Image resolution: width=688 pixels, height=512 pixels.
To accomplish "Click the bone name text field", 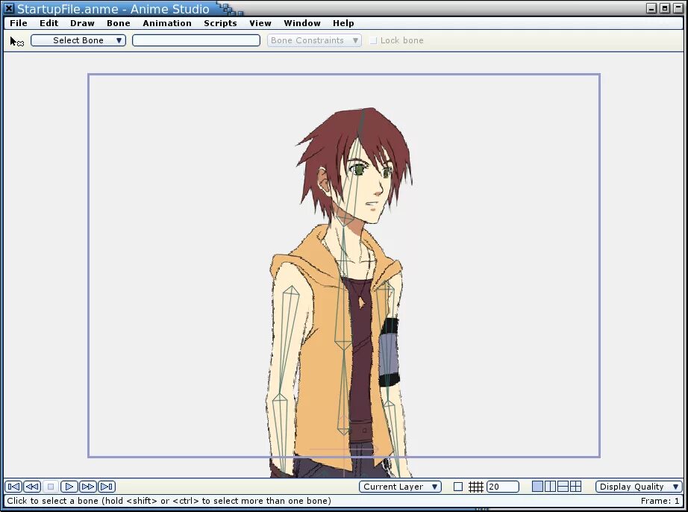I will click(x=196, y=40).
